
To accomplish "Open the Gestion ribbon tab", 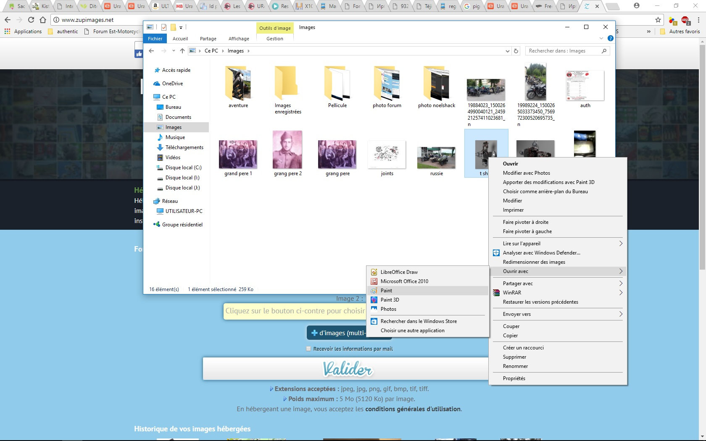I will (x=275, y=39).
